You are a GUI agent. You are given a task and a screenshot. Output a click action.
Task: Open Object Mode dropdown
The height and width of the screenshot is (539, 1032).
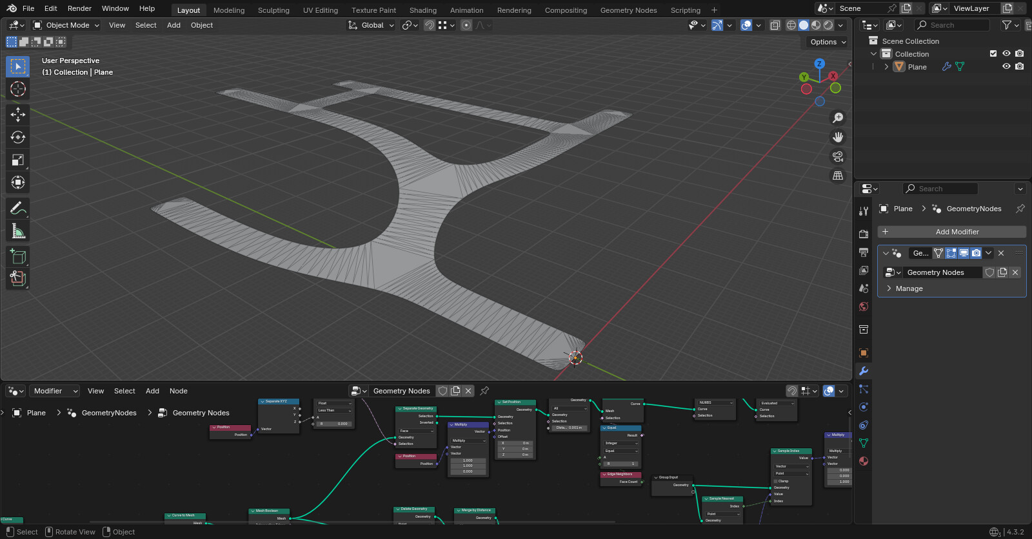(x=66, y=25)
